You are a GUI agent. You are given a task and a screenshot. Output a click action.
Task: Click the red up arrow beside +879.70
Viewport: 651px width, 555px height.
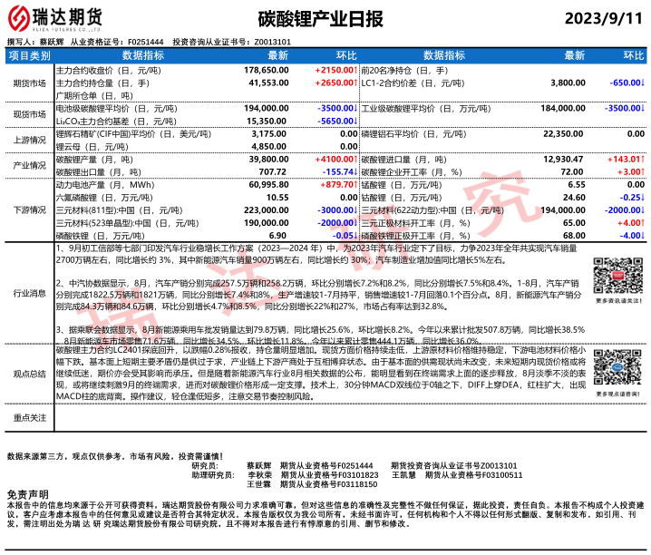click(356, 184)
